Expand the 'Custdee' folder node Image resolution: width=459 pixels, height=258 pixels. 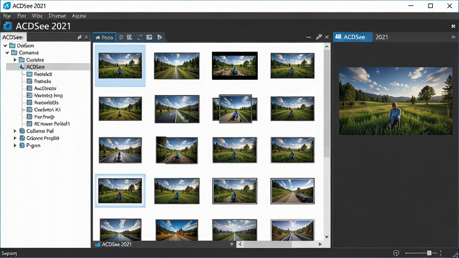pos(15,60)
